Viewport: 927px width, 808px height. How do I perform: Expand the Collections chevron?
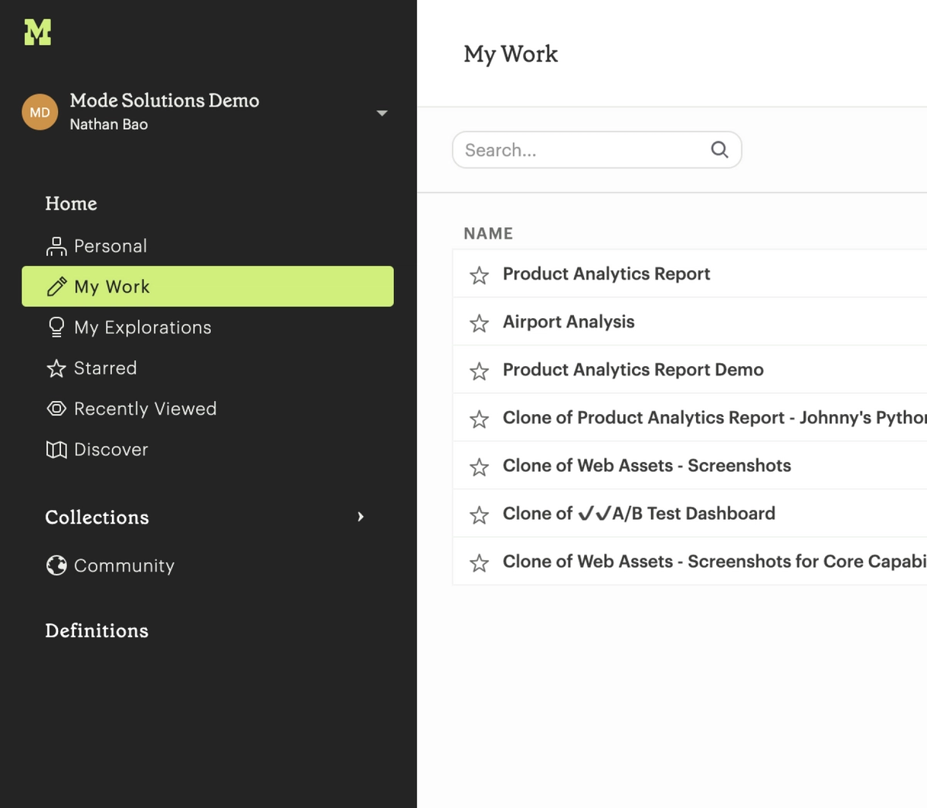coord(361,517)
